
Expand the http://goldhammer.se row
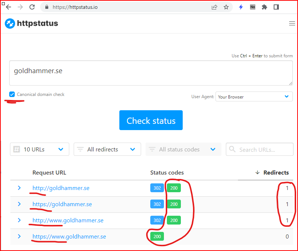pos(19,188)
